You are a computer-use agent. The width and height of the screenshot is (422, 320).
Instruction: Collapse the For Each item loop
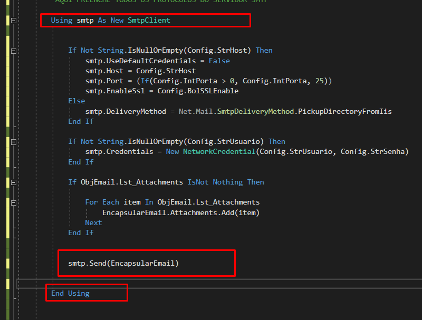pos(14,203)
